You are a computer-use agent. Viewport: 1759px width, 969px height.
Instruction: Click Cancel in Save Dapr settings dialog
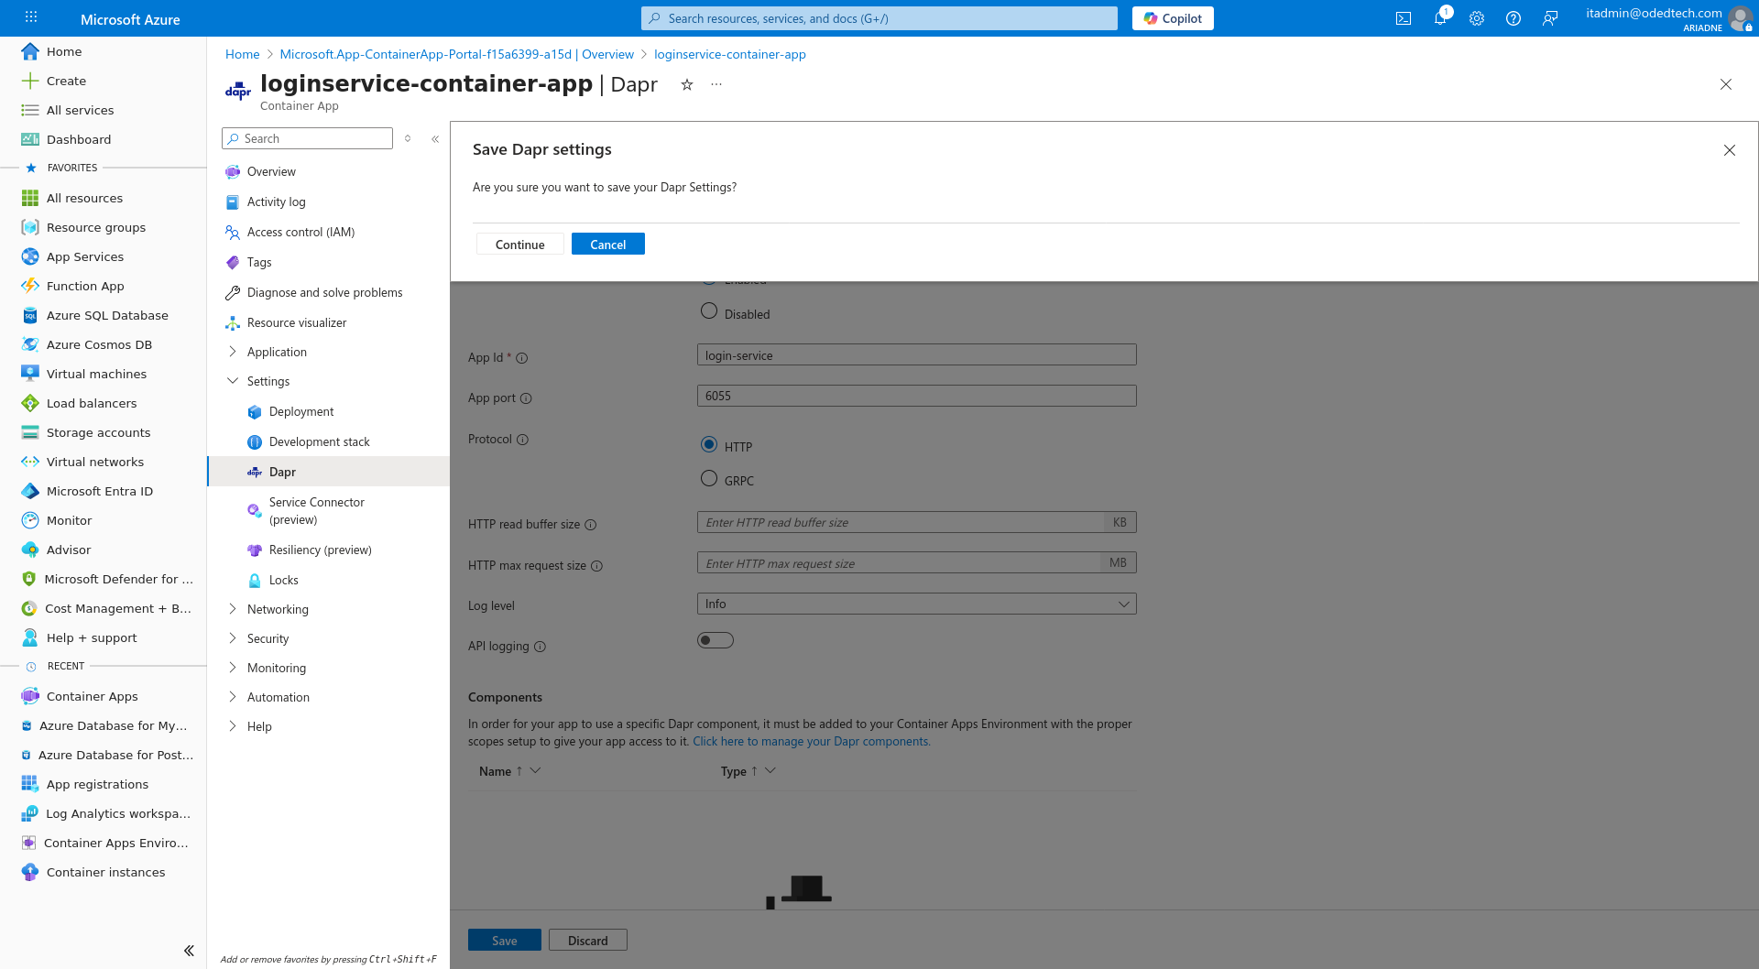608,245
